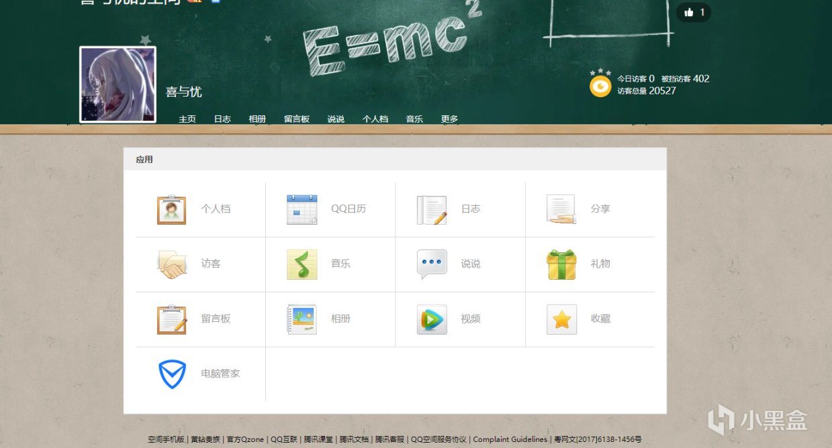Open the 收藏 star icon
Image resolution: width=832 pixels, height=448 pixels.
[561, 319]
